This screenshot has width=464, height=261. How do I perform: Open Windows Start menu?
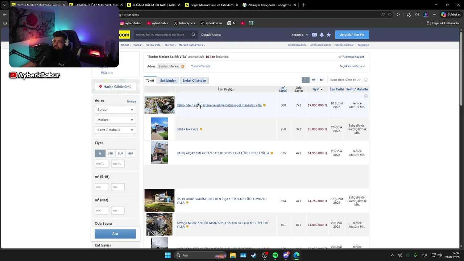point(168,255)
